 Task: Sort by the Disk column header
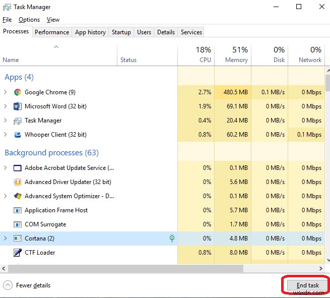point(270,55)
